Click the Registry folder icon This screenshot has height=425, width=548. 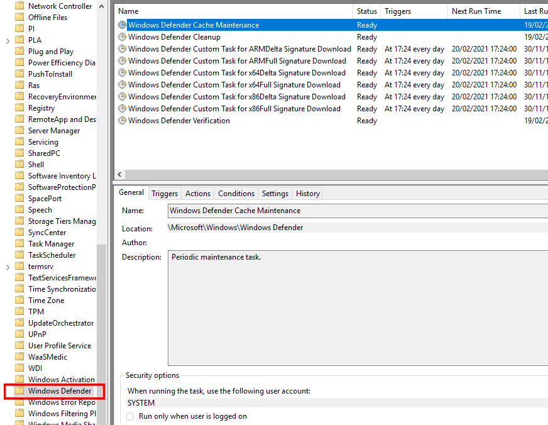coord(19,108)
